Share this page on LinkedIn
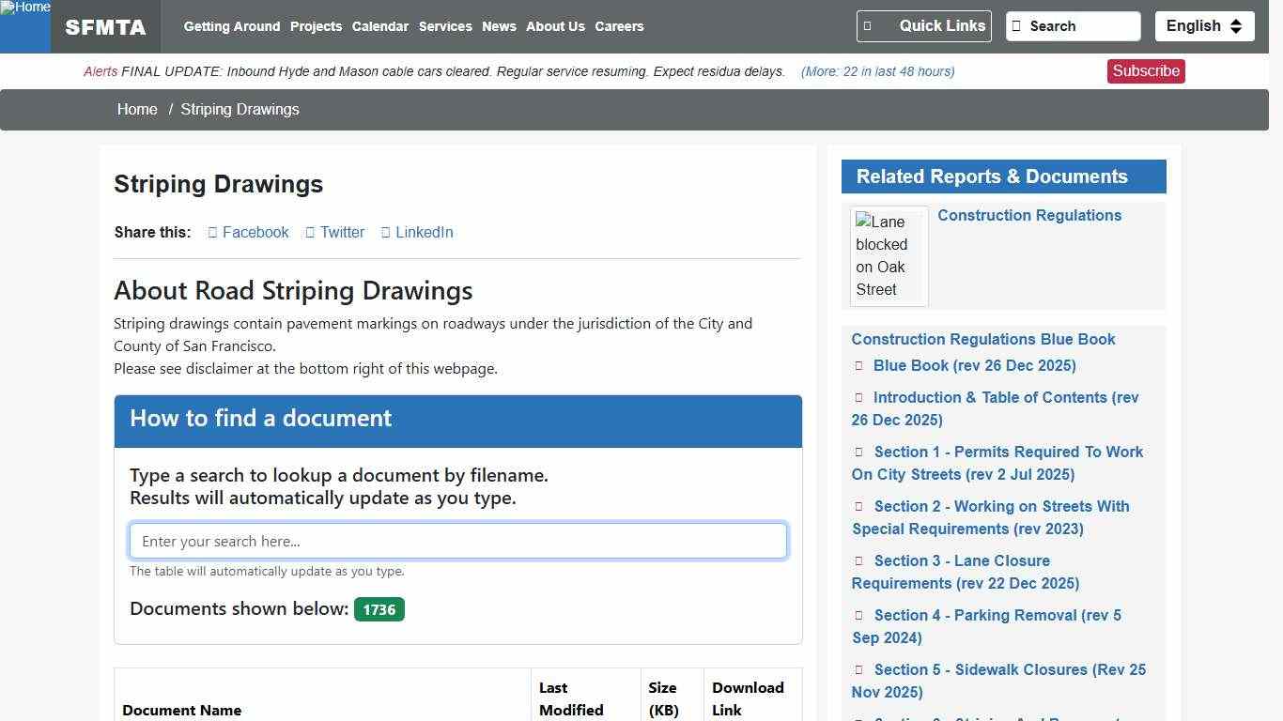 (x=417, y=232)
